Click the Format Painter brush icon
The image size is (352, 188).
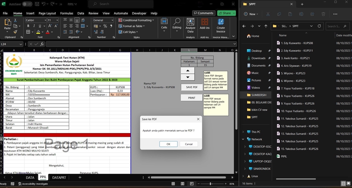[15, 32]
